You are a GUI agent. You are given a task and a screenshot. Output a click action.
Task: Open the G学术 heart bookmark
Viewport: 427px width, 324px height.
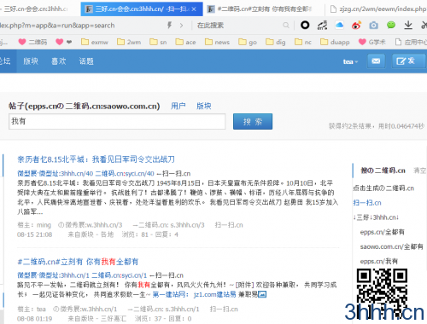(x=372, y=42)
